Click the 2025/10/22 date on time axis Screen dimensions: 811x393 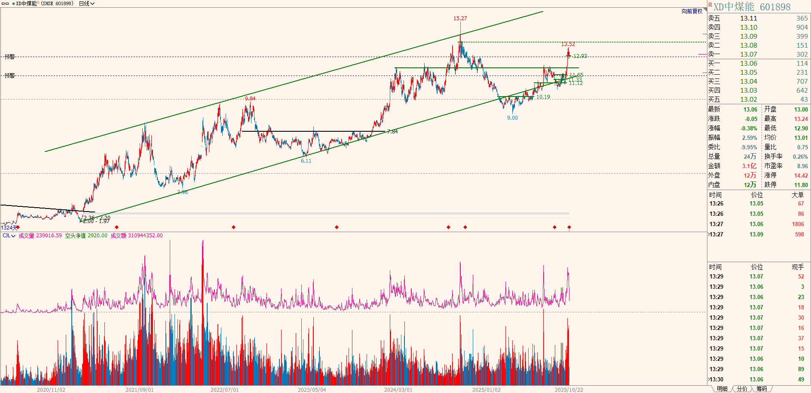(x=569, y=390)
